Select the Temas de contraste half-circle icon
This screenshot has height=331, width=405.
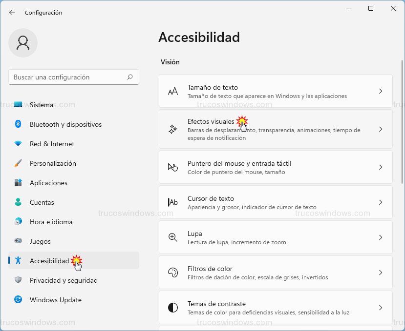pos(172,307)
